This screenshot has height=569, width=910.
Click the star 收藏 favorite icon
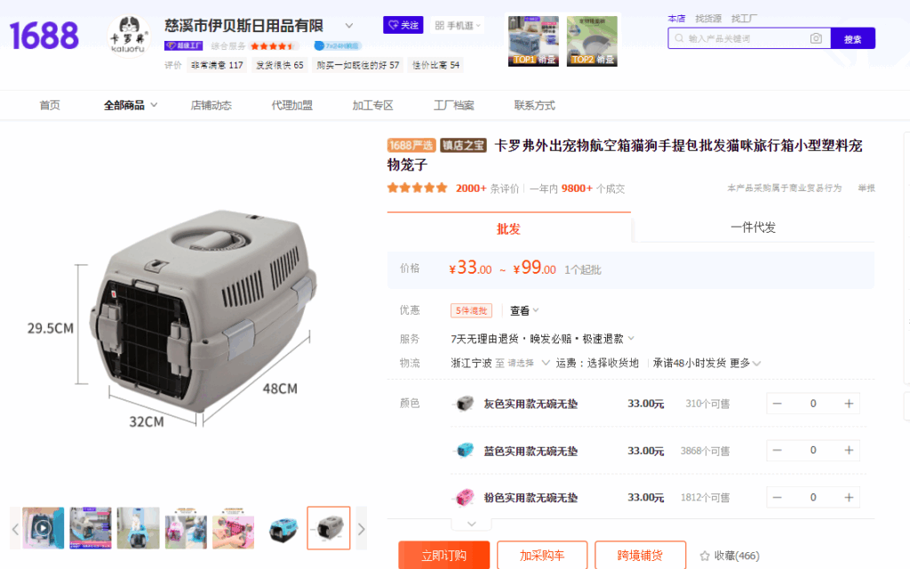[705, 556]
